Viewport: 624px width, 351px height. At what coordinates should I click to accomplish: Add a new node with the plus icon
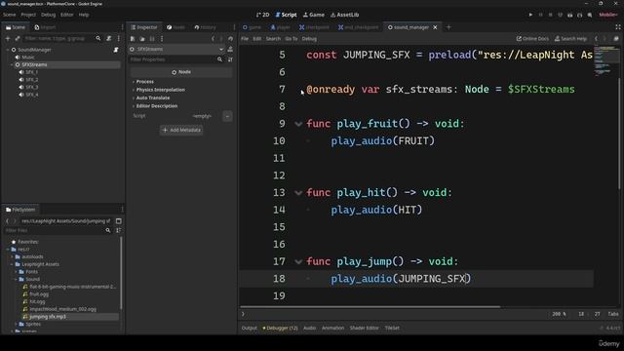(x=7, y=39)
